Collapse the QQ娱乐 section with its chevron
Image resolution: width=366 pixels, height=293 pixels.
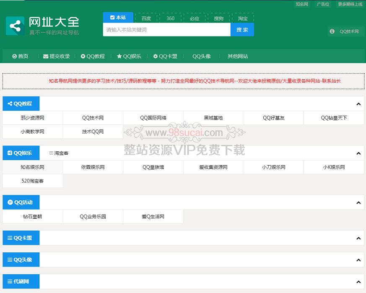pyautogui.click(x=358, y=153)
